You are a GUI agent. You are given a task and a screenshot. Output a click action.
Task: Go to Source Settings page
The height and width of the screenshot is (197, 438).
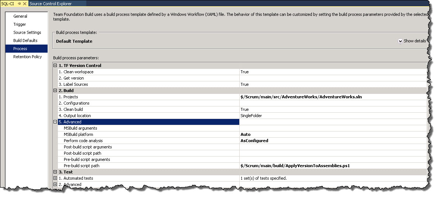[x=27, y=32]
